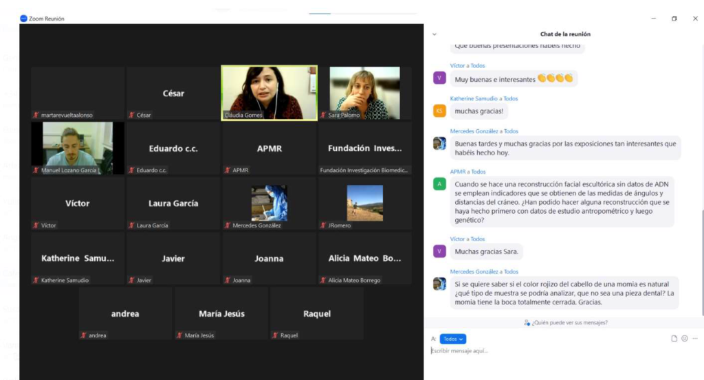The image size is (704, 380).
Task: Collapse the chat panel using the top-left chevron
Action: [x=434, y=34]
